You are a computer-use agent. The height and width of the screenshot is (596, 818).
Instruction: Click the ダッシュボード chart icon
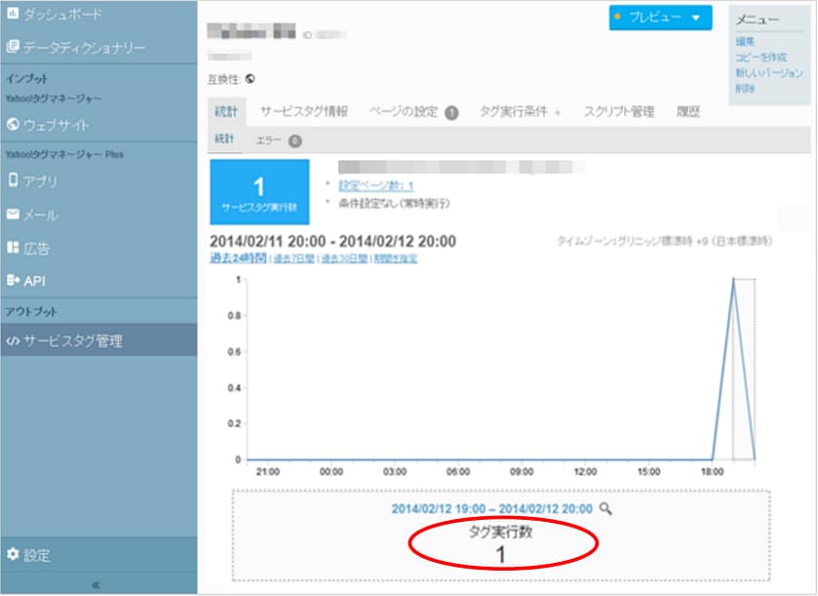click(13, 15)
